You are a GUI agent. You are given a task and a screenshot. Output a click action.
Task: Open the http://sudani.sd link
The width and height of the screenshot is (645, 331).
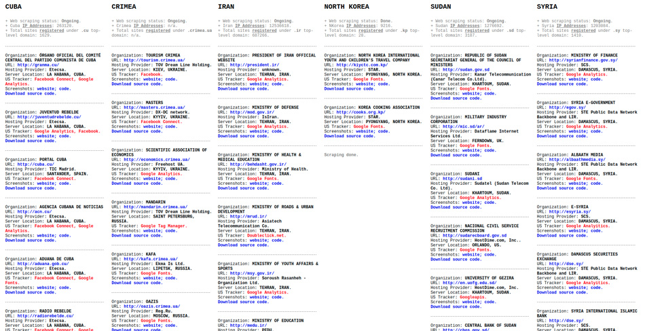[x=462, y=178]
